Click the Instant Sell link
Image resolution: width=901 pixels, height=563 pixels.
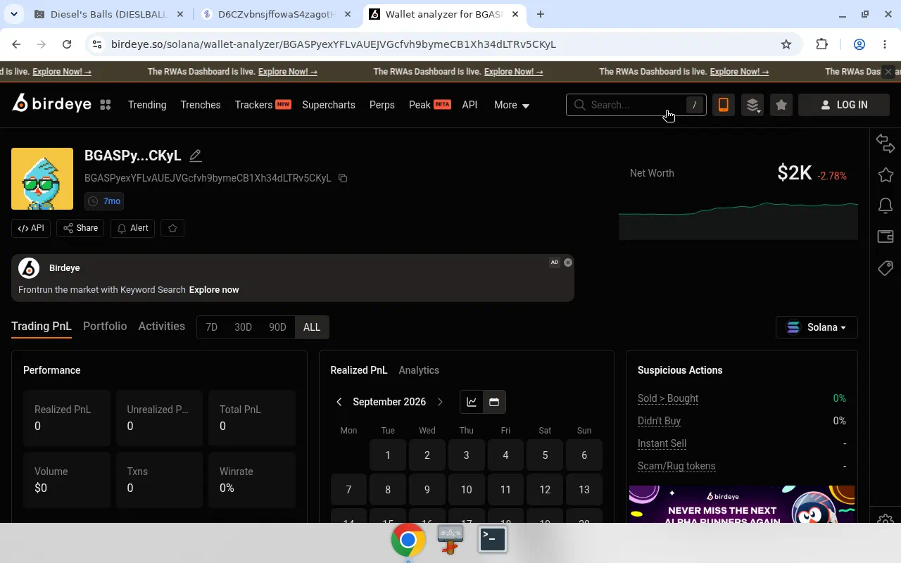[x=662, y=443]
